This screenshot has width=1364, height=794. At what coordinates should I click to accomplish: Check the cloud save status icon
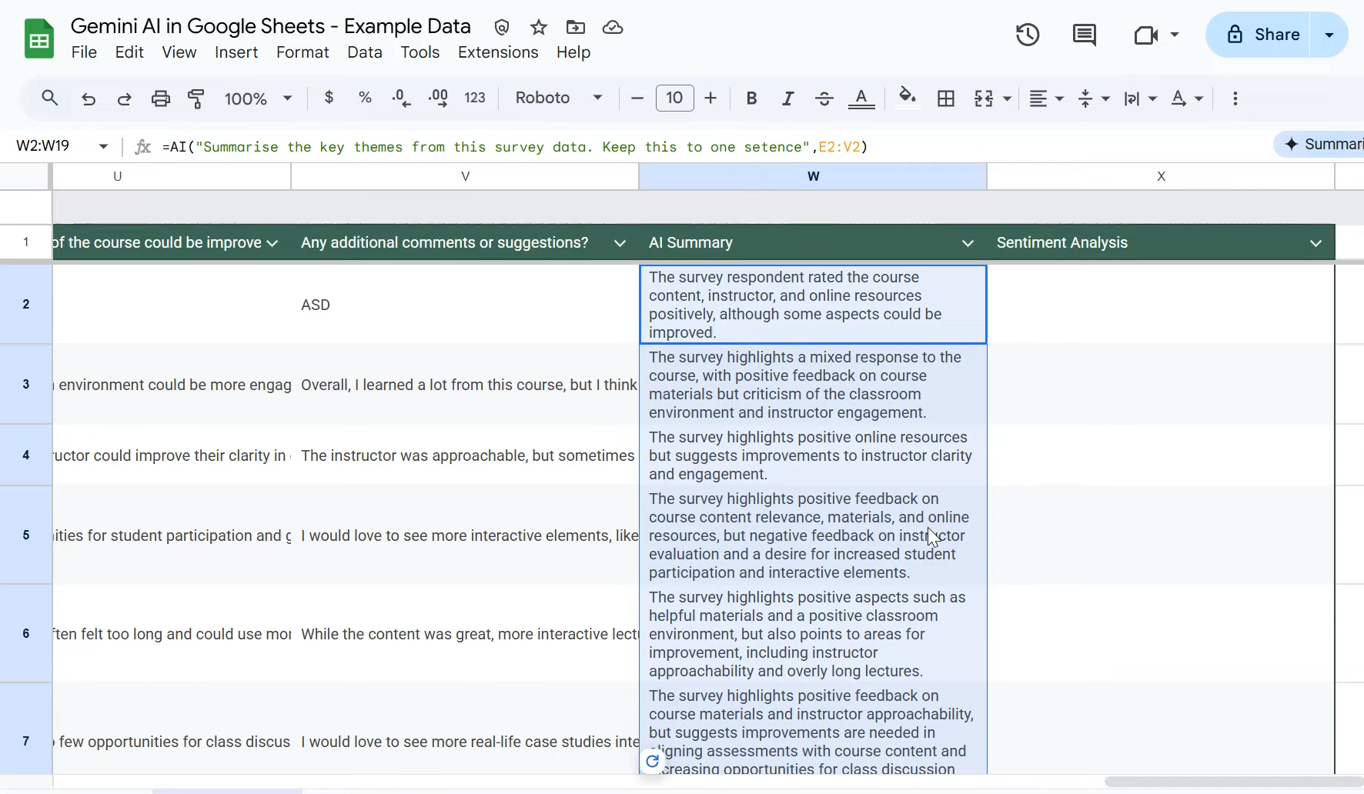click(613, 28)
